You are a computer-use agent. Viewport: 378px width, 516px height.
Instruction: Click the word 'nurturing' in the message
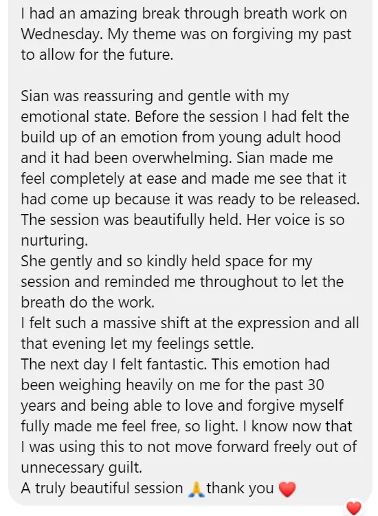[53, 241]
